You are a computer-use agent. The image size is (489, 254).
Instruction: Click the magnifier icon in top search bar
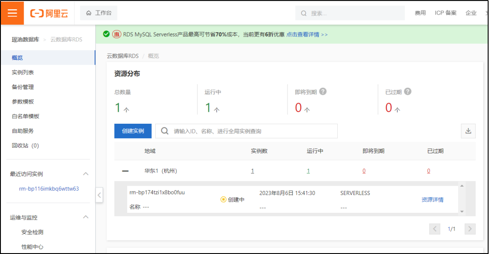[x=303, y=13]
